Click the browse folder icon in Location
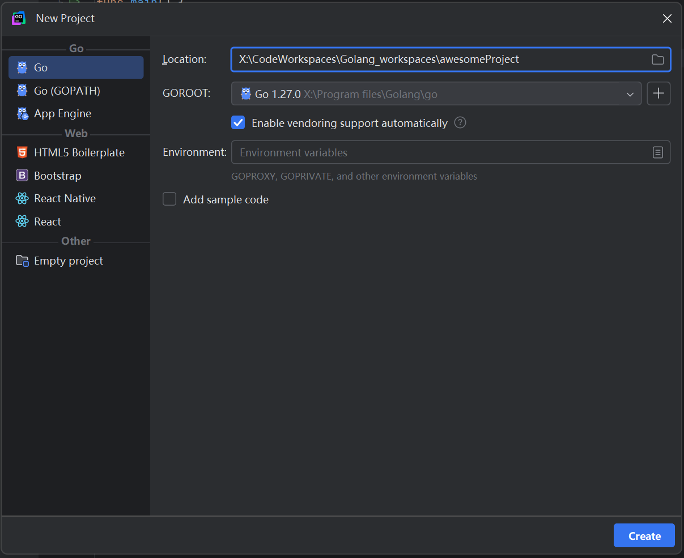Screen dimensions: 684x558 pyautogui.click(x=657, y=59)
